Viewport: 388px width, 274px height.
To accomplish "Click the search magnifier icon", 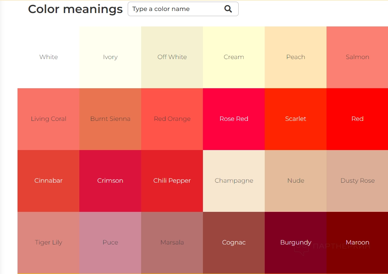I will [228, 9].
